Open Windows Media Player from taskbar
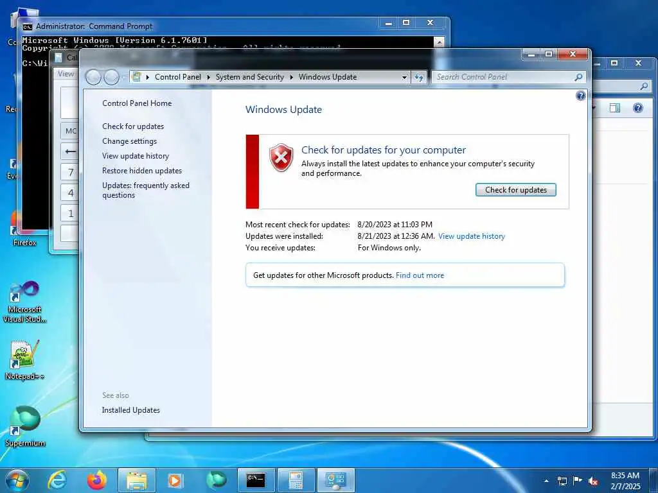This screenshot has height=493, width=658. (x=175, y=480)
